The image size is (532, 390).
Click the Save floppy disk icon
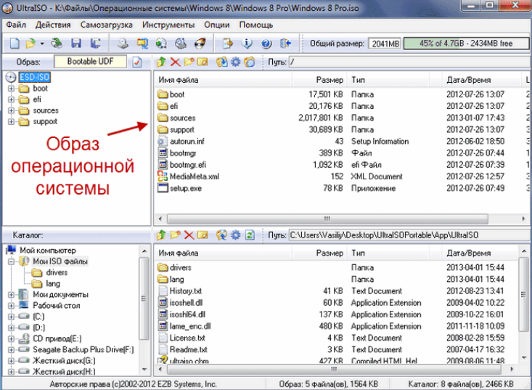coord(76,44)
